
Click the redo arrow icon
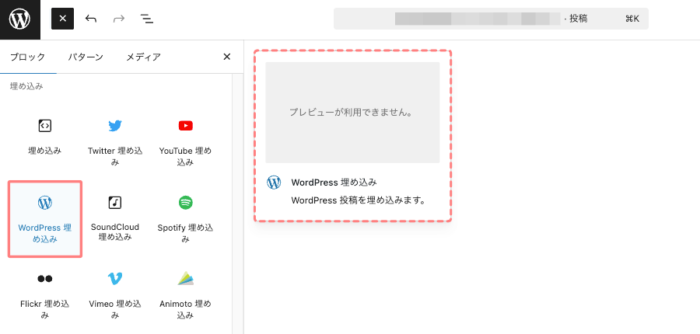point(119,19)
